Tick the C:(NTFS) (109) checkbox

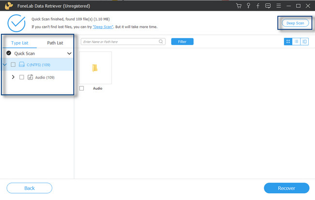point(13,65)
